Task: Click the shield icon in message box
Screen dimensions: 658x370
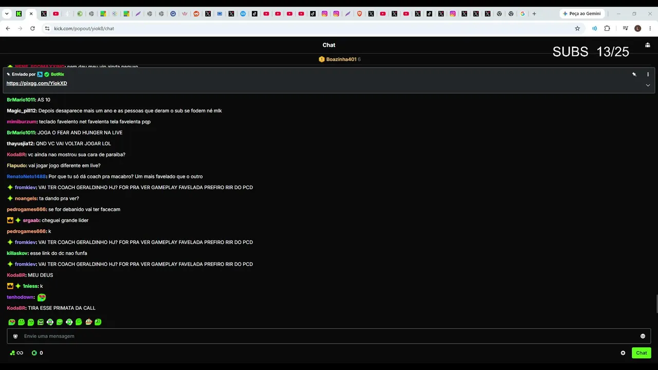Action: tap(15, 336)
